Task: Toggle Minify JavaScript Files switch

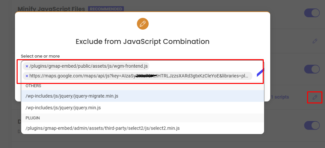Action: point(312,13)
